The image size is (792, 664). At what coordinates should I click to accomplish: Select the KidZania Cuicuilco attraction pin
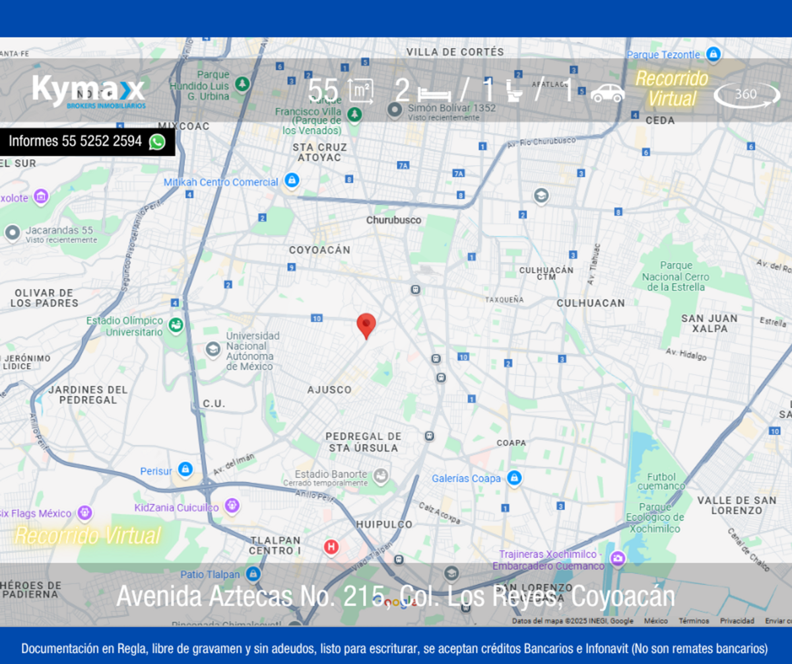pos(232,506)
